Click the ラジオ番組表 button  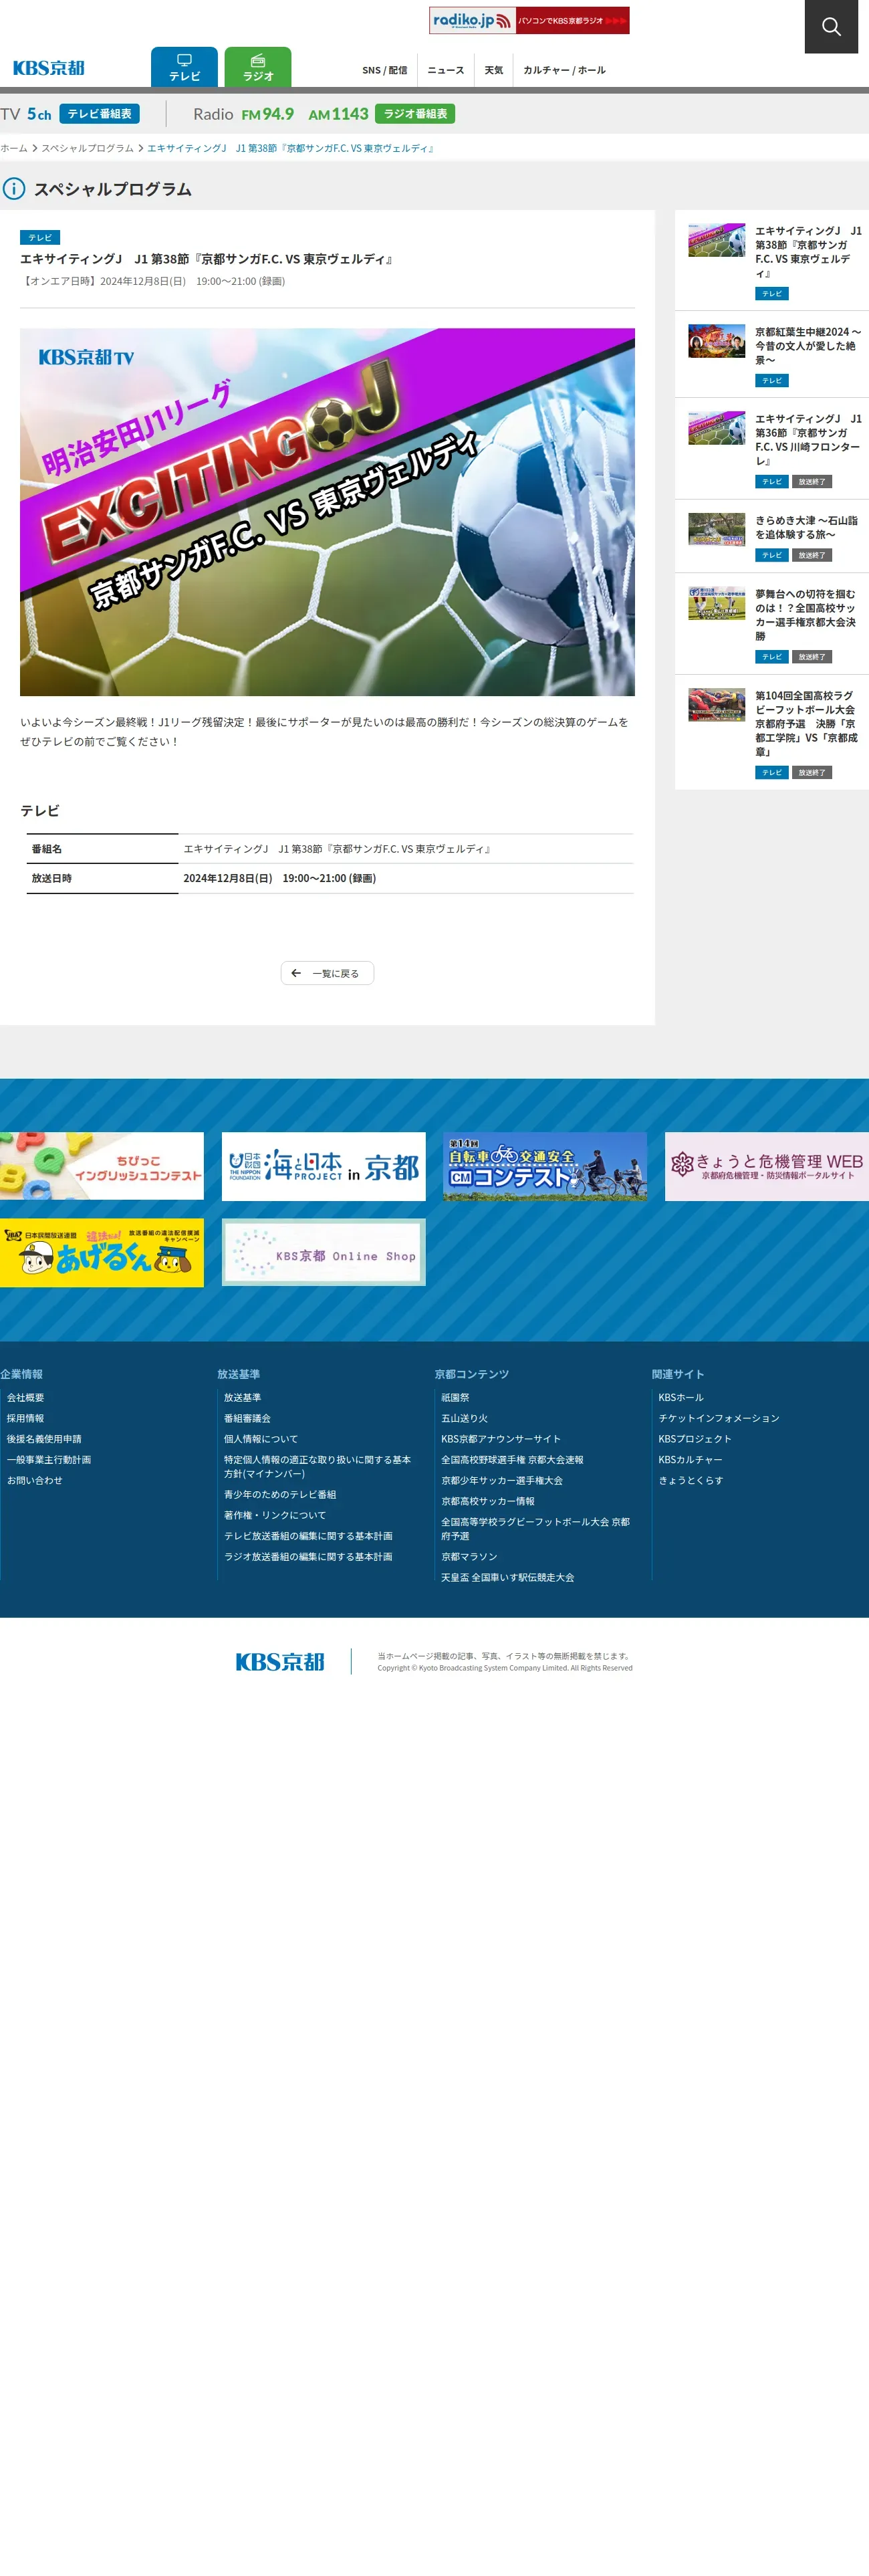pos(415,114)
